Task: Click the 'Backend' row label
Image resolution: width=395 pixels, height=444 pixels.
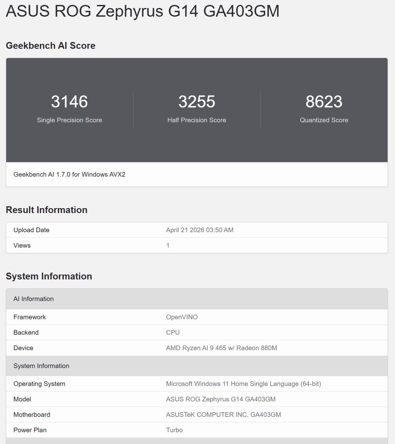Action: (26, 333)
